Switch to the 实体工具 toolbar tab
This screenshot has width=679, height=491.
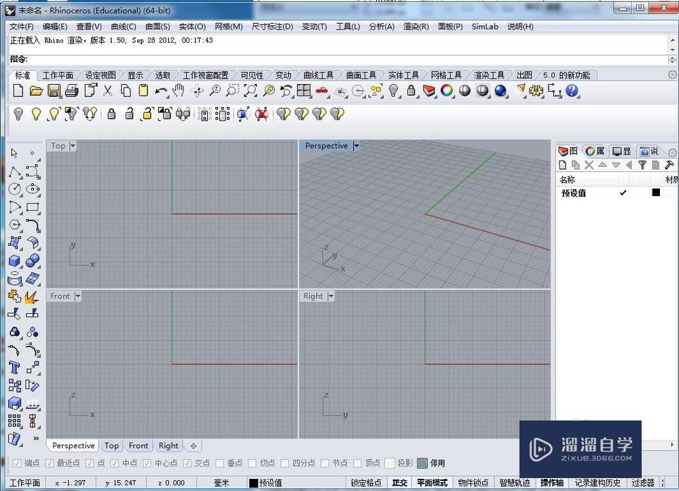[403, 75]
